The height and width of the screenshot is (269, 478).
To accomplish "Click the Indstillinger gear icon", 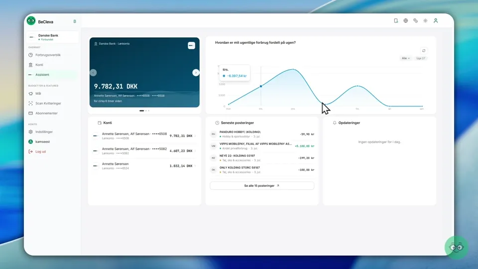I will coord(30,132).
